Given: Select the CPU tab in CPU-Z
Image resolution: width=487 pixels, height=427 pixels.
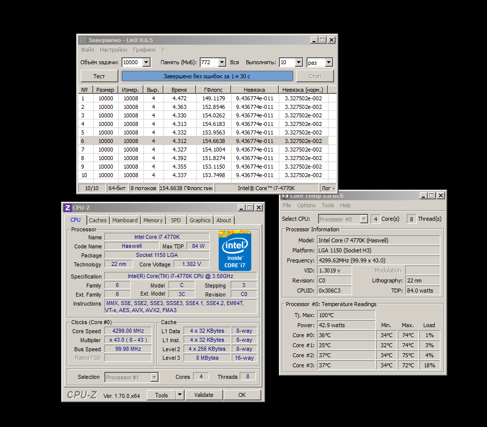Looking at the screenshot, I should point(75,220).
